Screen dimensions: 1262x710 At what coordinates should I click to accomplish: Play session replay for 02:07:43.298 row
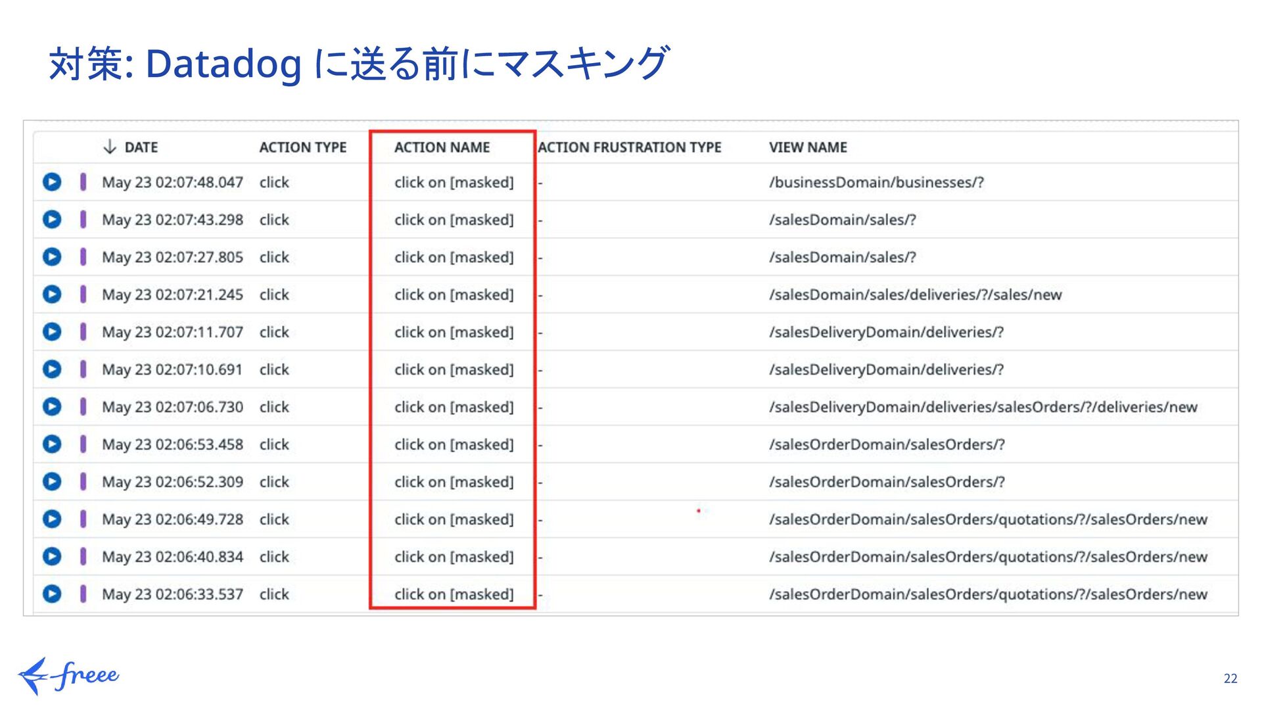click(x=52, y=220)
